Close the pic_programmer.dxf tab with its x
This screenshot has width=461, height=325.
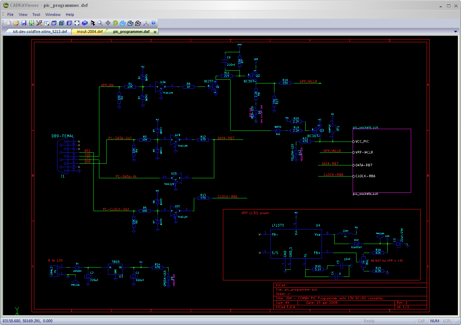154,31
